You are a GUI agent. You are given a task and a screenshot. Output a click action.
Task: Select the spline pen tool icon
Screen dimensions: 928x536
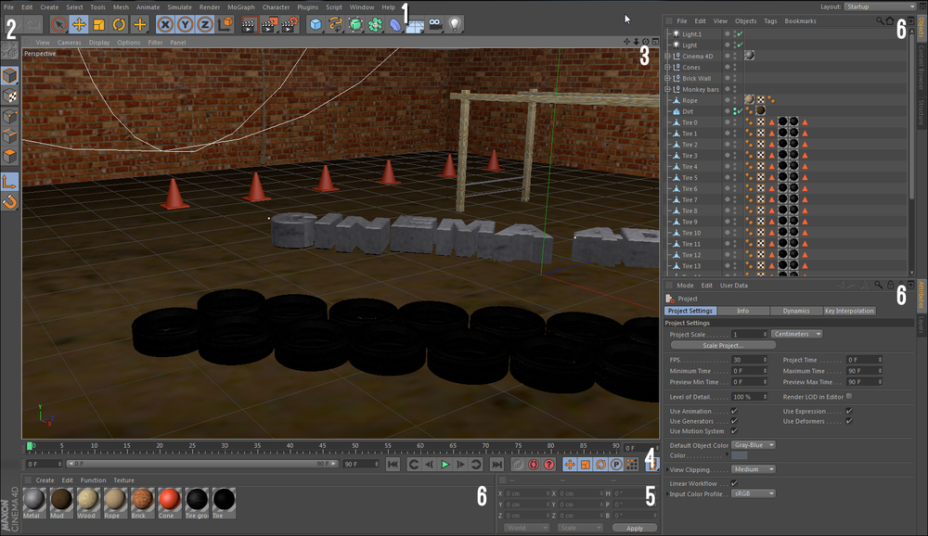point(336,24)
